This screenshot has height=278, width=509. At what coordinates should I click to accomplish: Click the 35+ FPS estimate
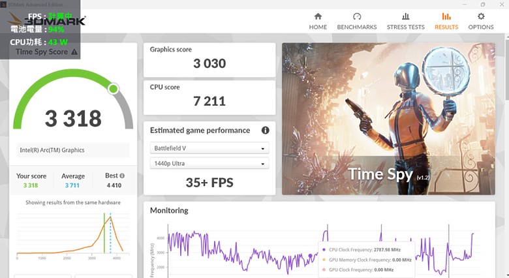click(209, 183)
